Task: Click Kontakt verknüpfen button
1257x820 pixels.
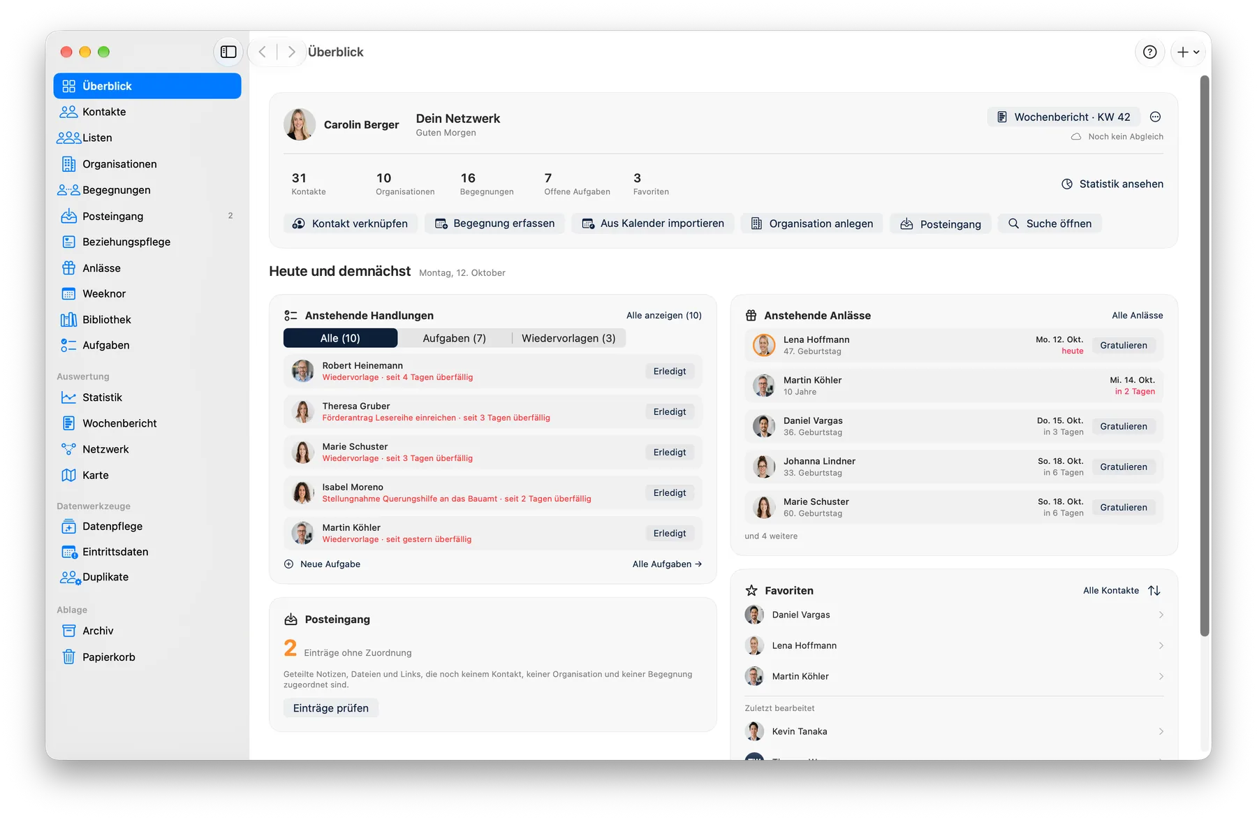Action: click(351, 224)
